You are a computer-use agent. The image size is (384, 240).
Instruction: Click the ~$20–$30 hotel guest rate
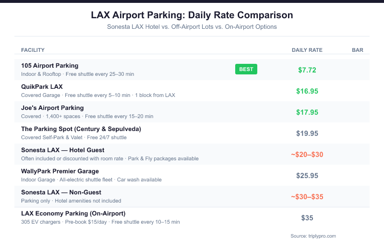[x=307, y=155]
